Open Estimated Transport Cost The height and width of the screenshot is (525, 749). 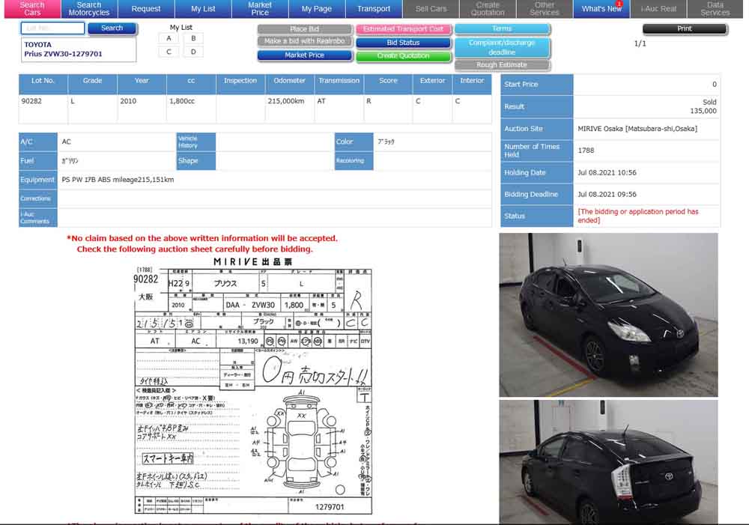point(403,29)
